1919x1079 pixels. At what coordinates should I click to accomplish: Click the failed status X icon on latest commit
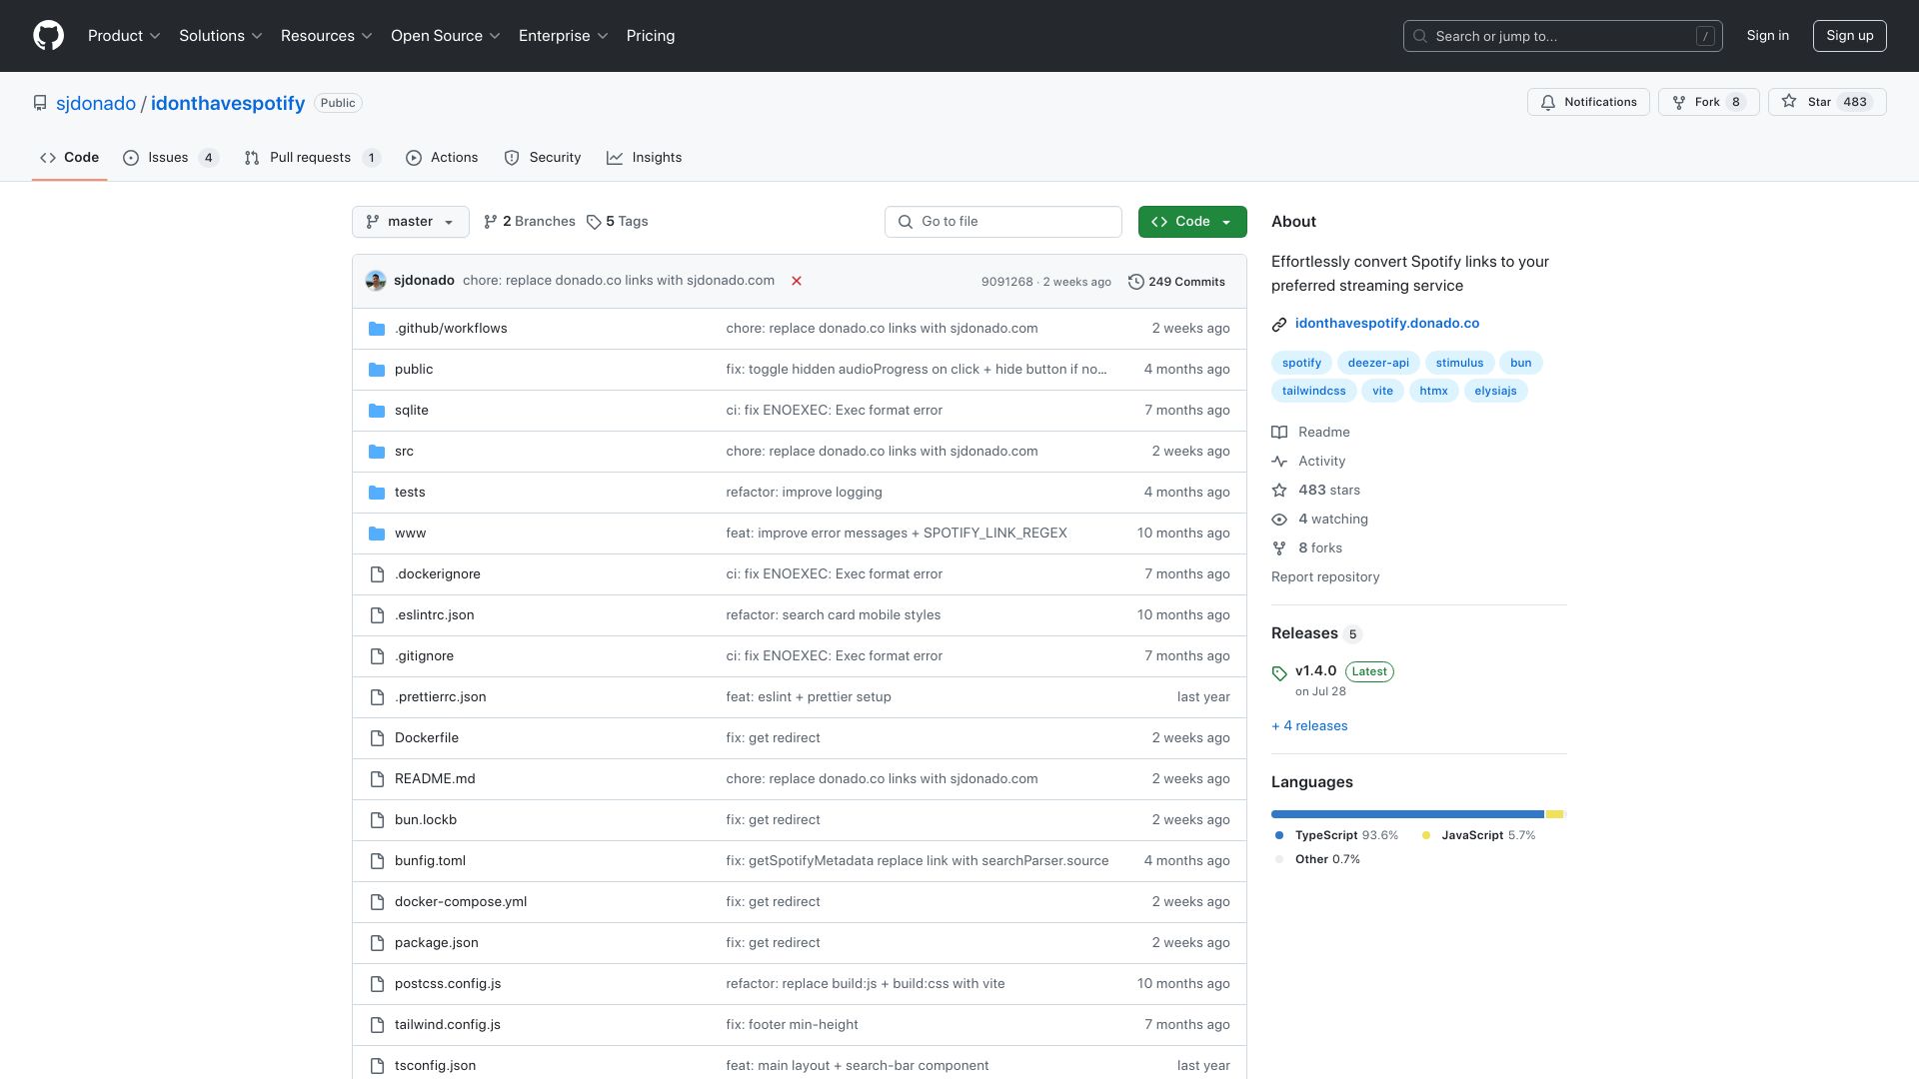pyautogui.click(x=797, y=281)
